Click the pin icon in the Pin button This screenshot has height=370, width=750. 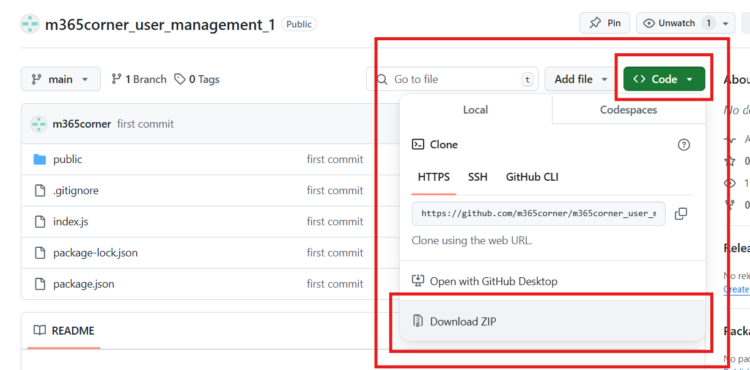pos(595,23)
